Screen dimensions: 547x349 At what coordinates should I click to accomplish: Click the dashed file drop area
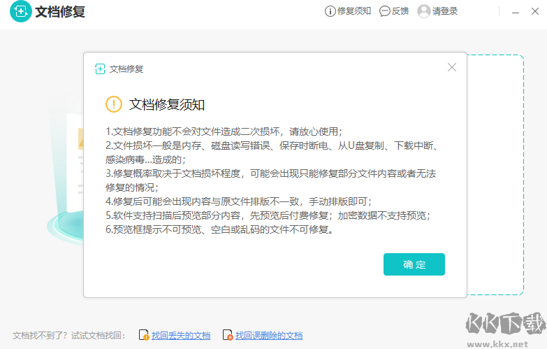coord(496,175)
